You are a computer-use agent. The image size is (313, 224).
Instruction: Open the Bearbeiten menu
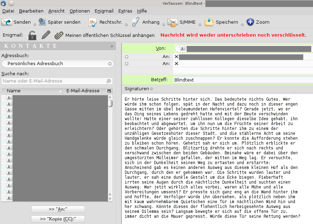31,11
